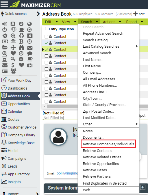148x195 pixels.
Task: Uncheck the highlighted green Contact row
Action: pos(46,49)
